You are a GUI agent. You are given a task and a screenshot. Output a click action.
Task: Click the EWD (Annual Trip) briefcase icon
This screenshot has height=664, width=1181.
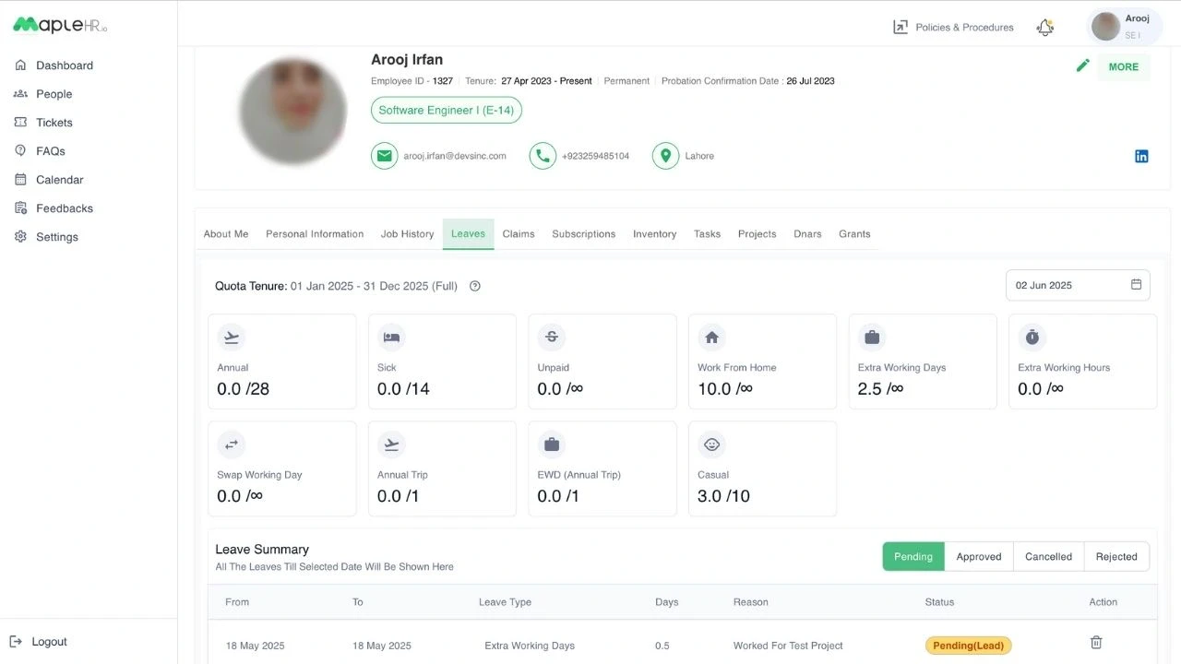pyautogui.click(x=552, y=445)
